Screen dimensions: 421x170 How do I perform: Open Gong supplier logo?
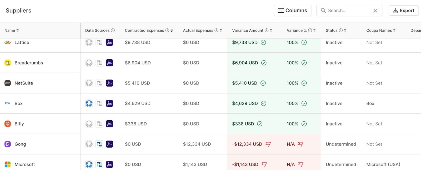[8, 144]
